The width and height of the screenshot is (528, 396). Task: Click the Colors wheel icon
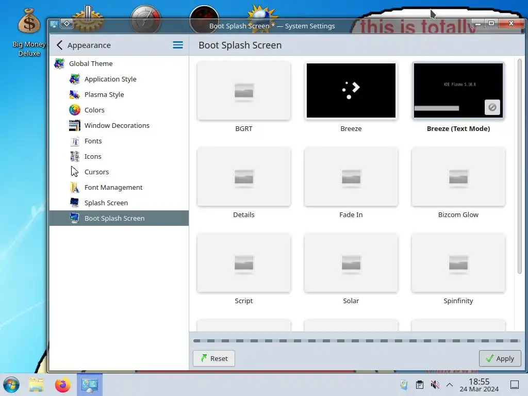tap(75, 110)
